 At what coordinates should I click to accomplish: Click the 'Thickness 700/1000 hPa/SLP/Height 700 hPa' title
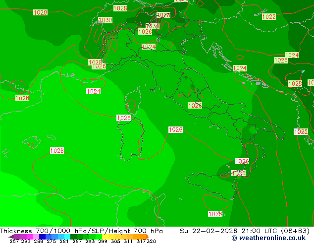81,231
